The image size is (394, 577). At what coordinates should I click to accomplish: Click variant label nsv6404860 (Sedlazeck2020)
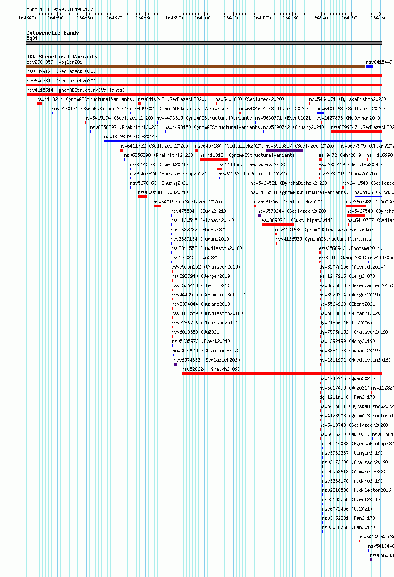point(250,99)
